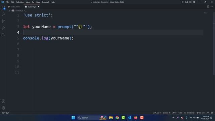Click Visual Studio Code taskbar icon
This screenshot has width=215, height=121.
pos(129,118)
